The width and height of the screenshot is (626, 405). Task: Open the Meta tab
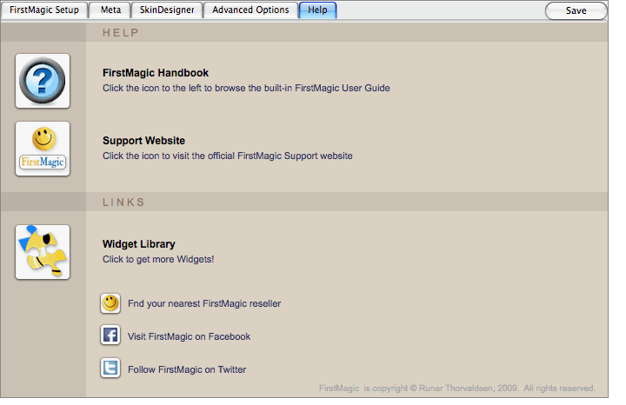click(x=110, y=10)
